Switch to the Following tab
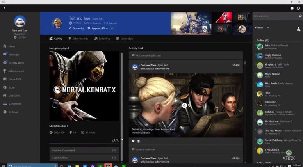The image size is (303, 167). coord(102,39)
